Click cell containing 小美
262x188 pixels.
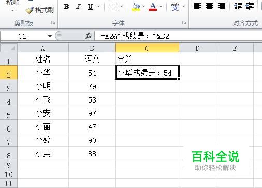click(43, 153)
